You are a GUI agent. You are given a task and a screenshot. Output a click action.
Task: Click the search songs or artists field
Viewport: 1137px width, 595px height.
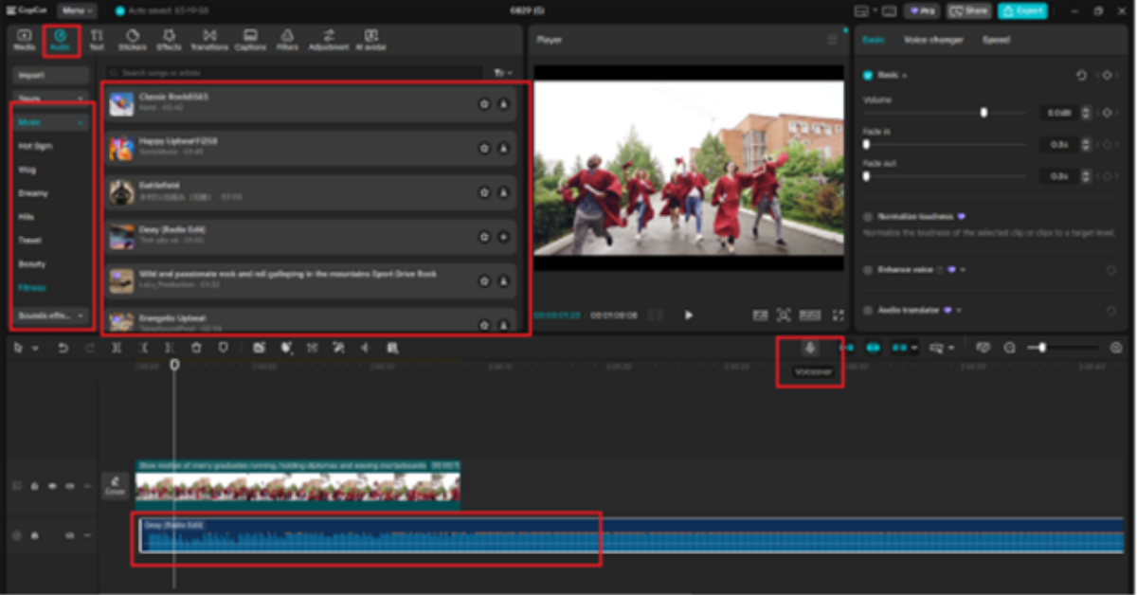(x=296, y=73)
